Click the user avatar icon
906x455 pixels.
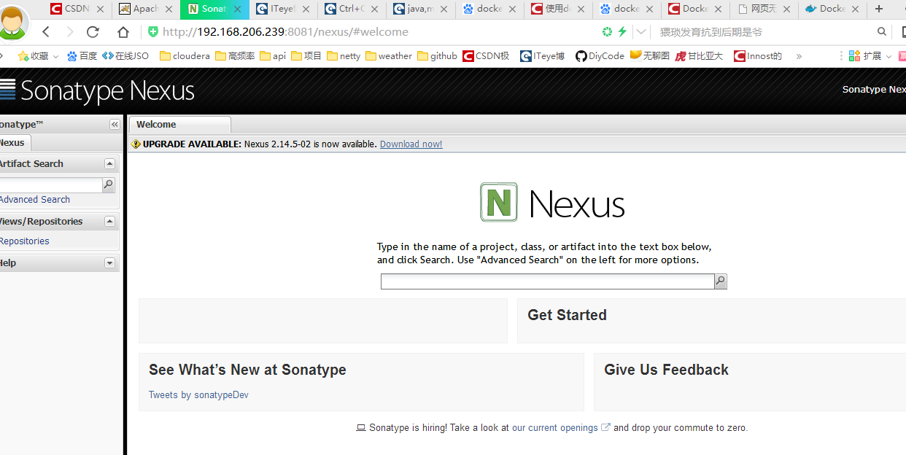point(12,22)
